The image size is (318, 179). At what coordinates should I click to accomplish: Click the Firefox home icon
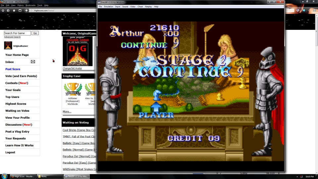(14, 10)
